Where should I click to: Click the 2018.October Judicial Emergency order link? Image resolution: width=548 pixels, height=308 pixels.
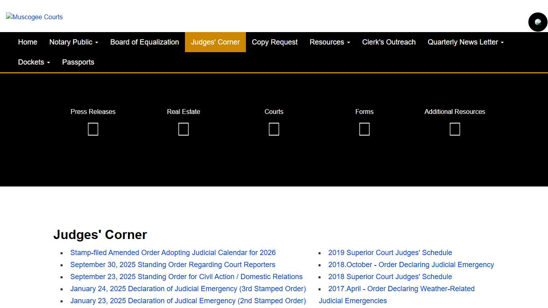click(x=411, y=265)
